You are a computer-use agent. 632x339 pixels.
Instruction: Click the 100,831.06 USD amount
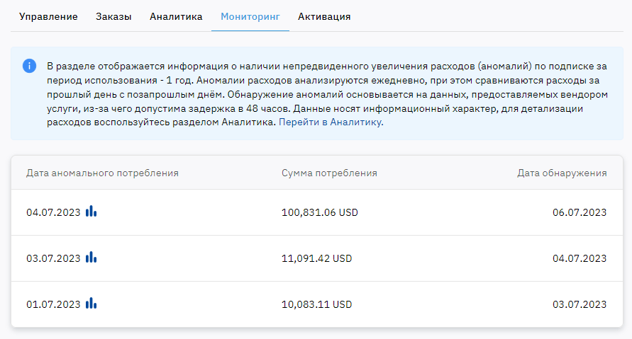click(320, 212)
